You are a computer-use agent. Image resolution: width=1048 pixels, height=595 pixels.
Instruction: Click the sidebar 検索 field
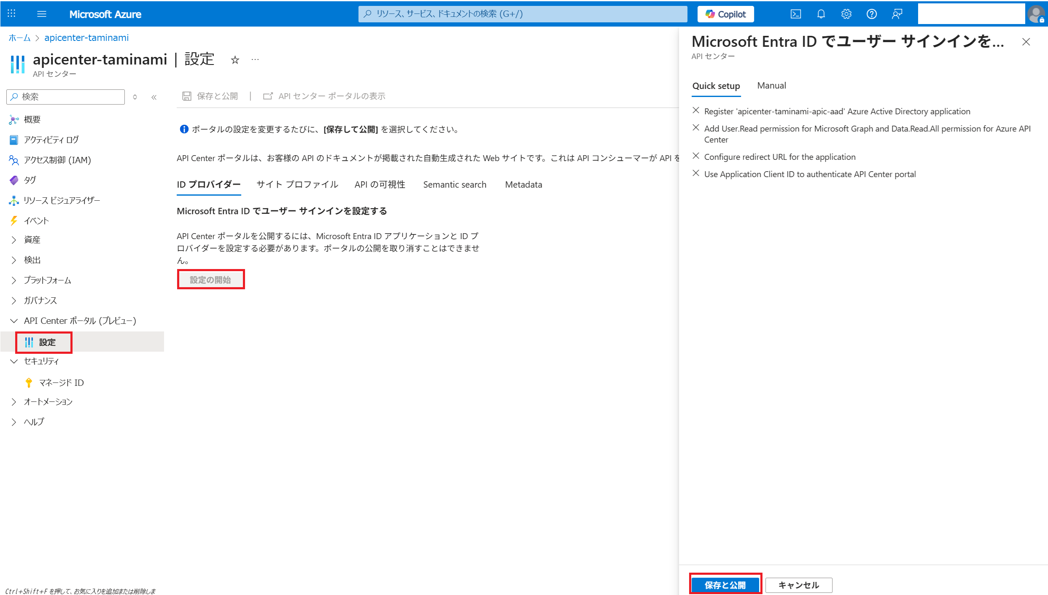pyautogui.click(x=66, y=97)
